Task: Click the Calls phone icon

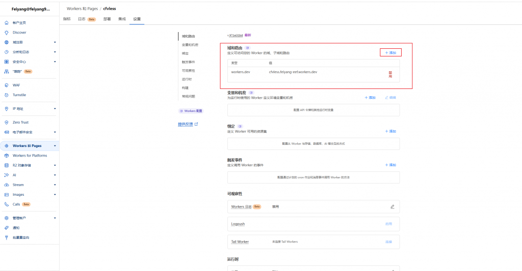Action: tap(6, 204)
